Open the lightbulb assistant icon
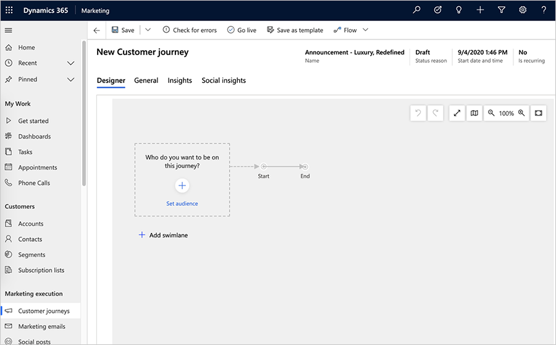This screenshot has height=345, width=556. tap(459, 10)
